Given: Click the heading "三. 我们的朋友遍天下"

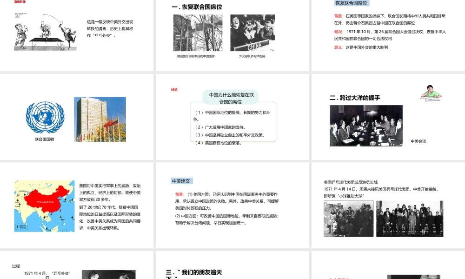Looking at the screenshot, I should pyautogui.click(x=193, y=274).
